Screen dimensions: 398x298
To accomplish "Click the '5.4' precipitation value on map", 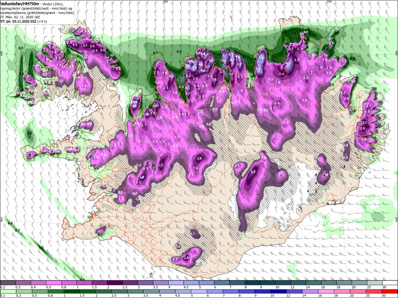I will tap(195, 67).
